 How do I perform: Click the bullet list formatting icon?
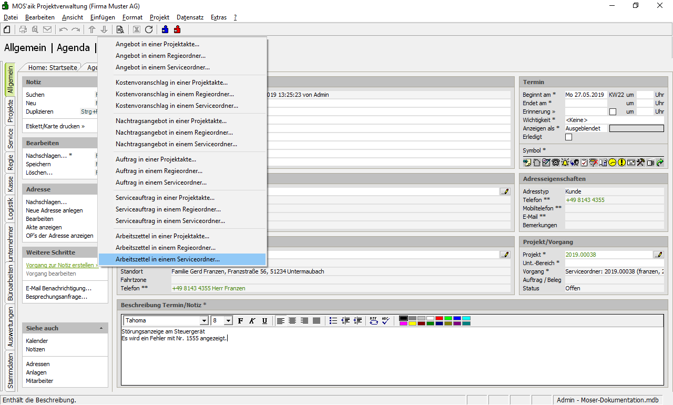(333, 320)
